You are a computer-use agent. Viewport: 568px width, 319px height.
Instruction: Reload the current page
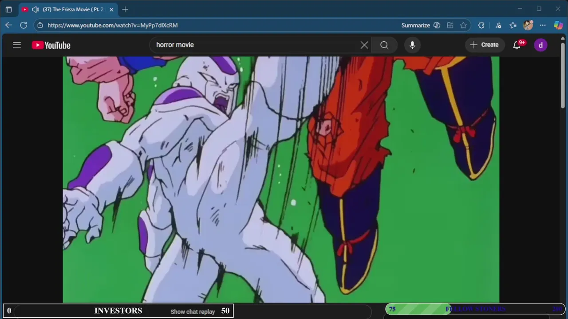[24, 25]
